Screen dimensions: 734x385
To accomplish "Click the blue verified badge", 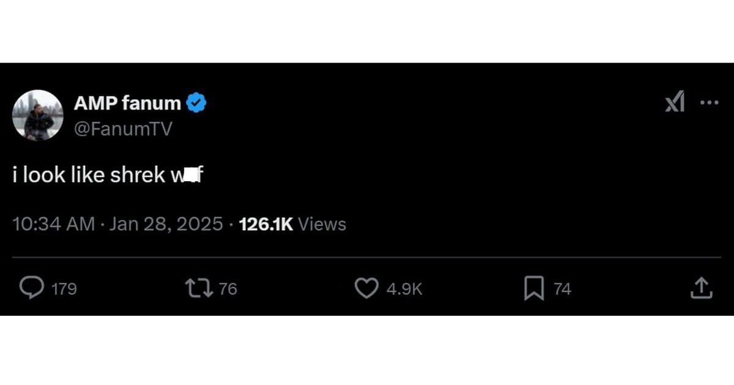I will pyautogui.click(x=196, y=103).
